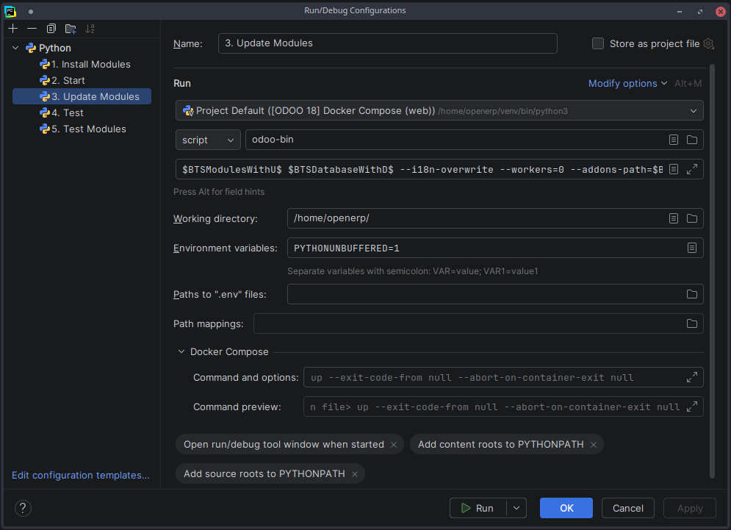This screenshot has height=530, width=731.
Task: Browse for script file with folder icon
Action: (692, 140)
